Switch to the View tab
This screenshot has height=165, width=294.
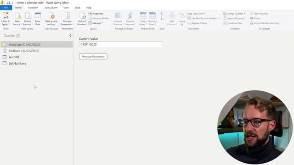[66, 8]
